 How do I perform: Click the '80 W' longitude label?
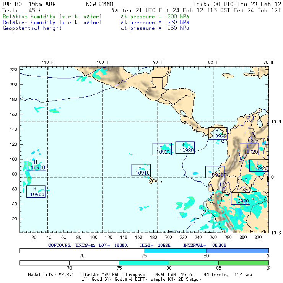pyautogui.click(x=213, y=62)
